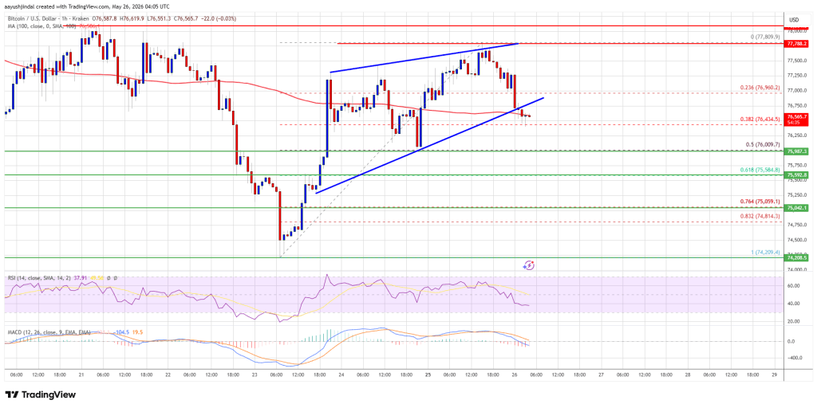Click the upper blue wedge trend line

pyautogui.click(x=423, y=58)
